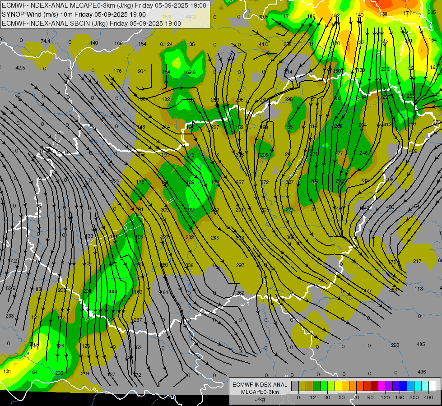Viewport: 442px width, 406px height.
Task: Click the map value 113
Action: pyautogui.click(x=419, y=289)
